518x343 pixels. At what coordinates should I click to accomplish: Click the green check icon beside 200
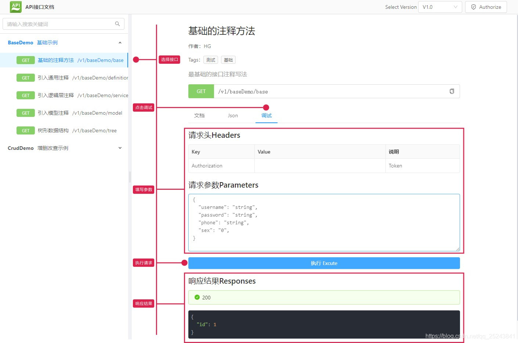(x=197, y=297)
